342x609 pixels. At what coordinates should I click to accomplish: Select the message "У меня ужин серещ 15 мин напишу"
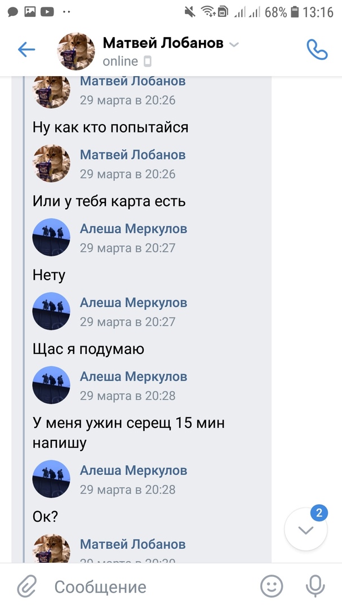(x=129, y=433)
